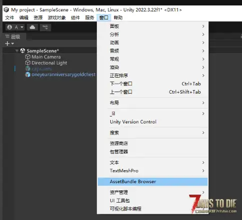The image size is (242, 220).
Task: Open dropdown arrow next to plus button
Action: pyautogui.click(x=12, y=44)
